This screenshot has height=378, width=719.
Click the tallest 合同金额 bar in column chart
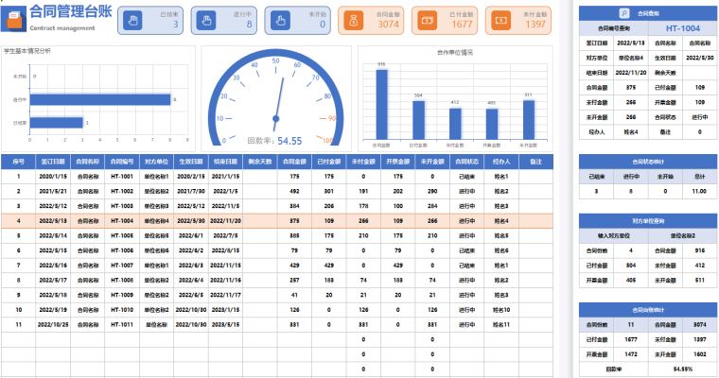381,103
